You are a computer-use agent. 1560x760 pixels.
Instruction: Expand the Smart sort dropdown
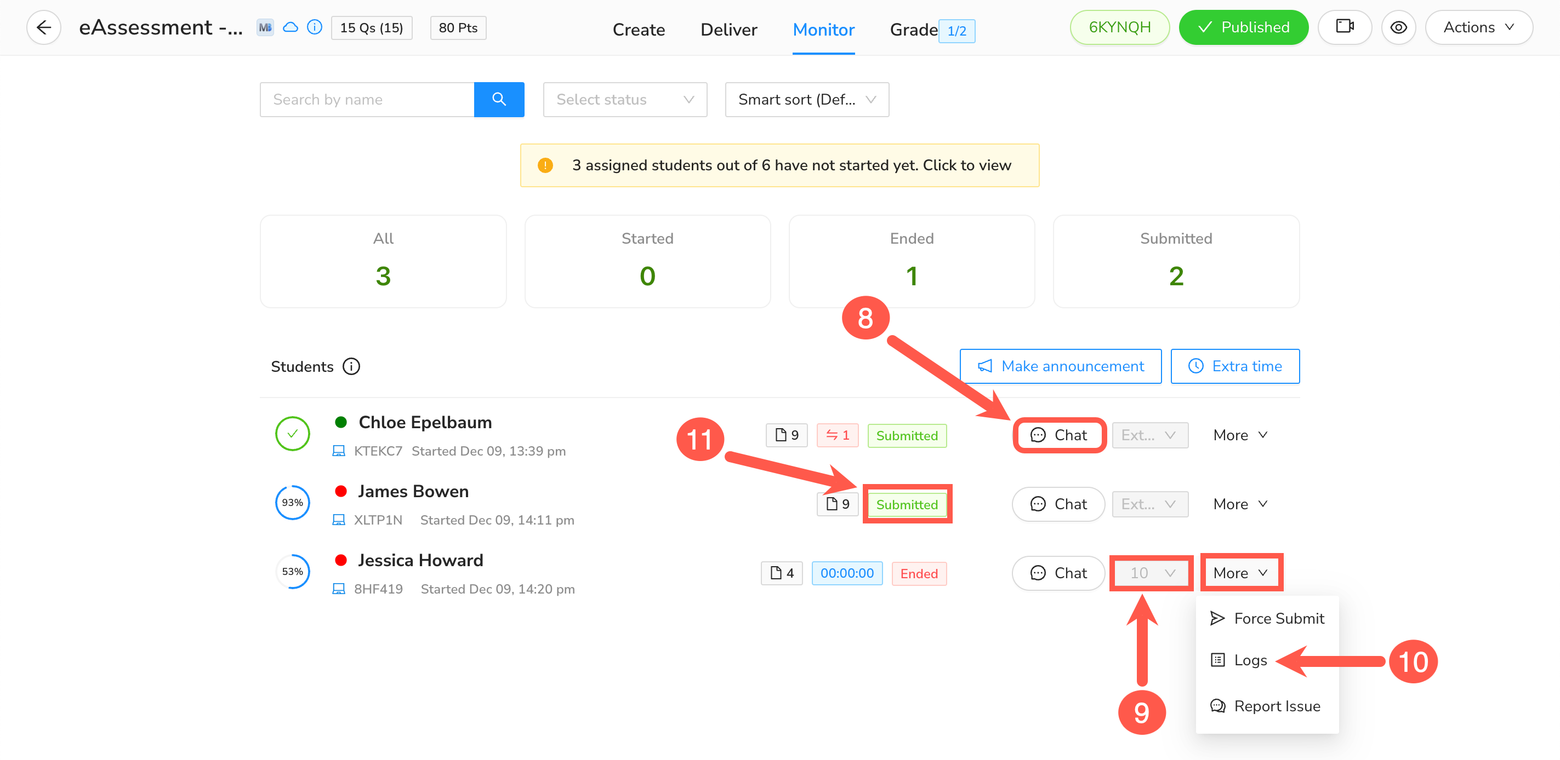[x=806, y=99]
